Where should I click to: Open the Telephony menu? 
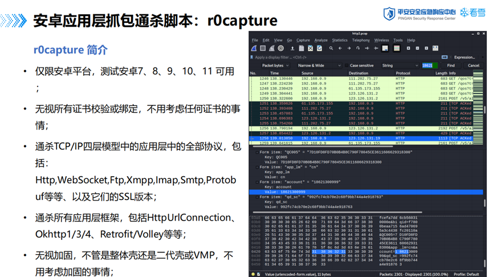point(361,40)
